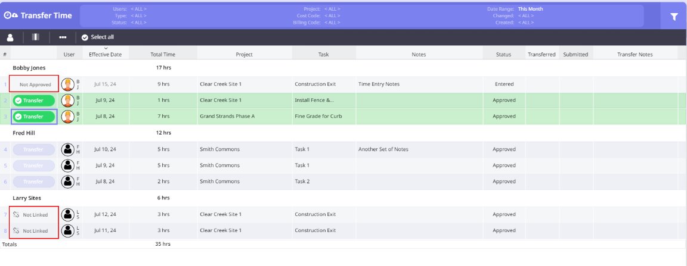Click Not Linked on the Jul 12 row
This screenshot has height=266, width=687.
[35, 214]
